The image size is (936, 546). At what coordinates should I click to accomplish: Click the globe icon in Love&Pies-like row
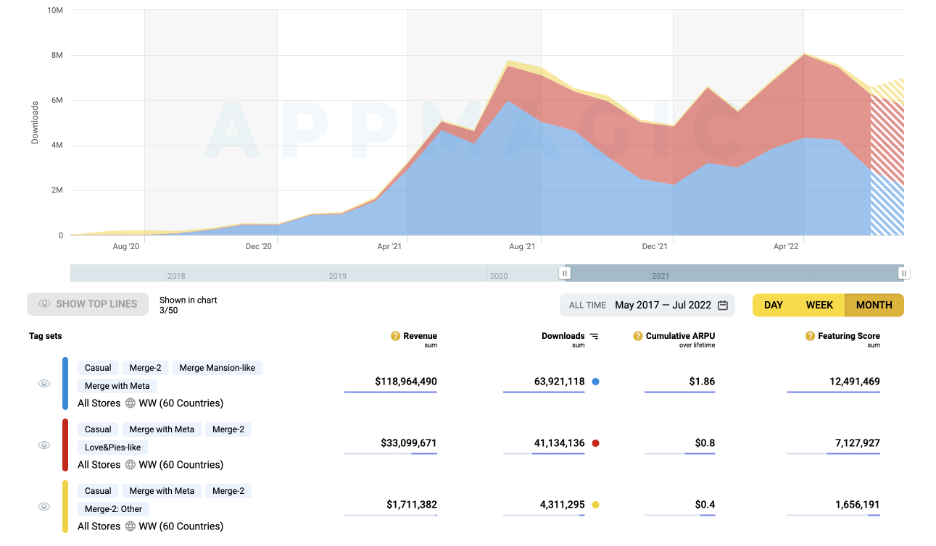point(131,465)
